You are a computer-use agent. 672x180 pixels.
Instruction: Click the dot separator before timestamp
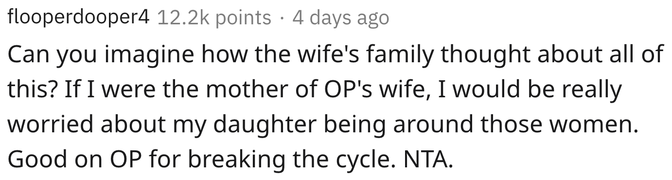click(x=282, y=19)
